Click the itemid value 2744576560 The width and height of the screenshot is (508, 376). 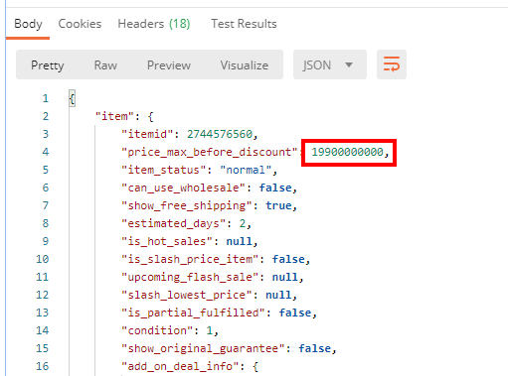(x=220, y=134)
